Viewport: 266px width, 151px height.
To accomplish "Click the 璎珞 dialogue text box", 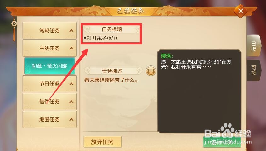I will pos(199,91).
